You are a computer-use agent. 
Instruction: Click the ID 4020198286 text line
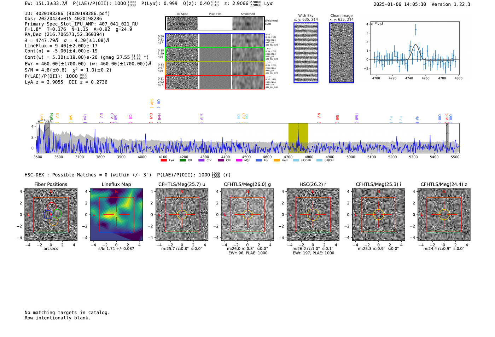[x=67, y=13]
